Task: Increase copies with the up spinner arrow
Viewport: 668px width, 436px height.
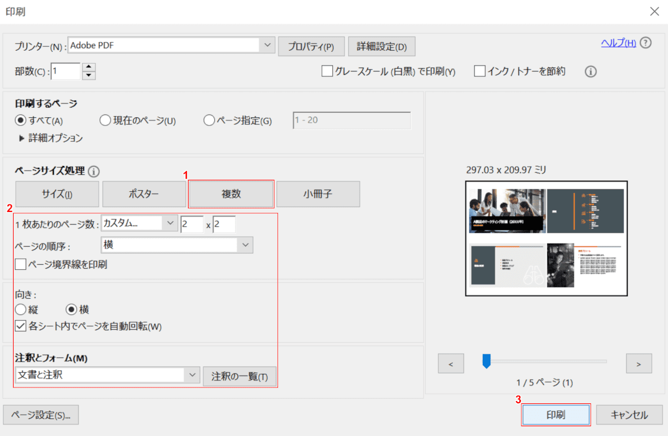Action: click(89, 67)
